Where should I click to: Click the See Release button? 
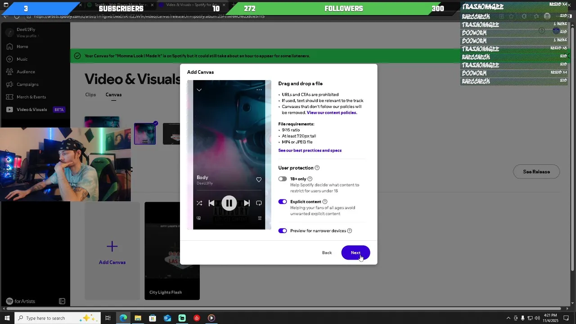536,171
